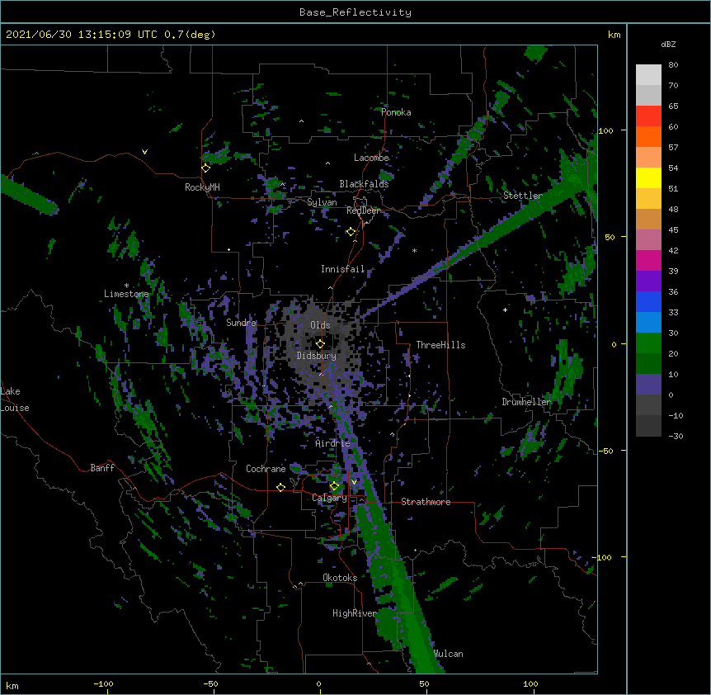Click the Calgary city label

(x=329, y=498)
